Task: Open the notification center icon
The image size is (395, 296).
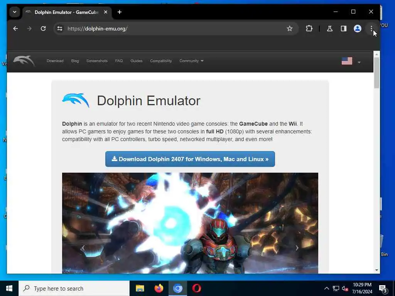Action: 383,289
